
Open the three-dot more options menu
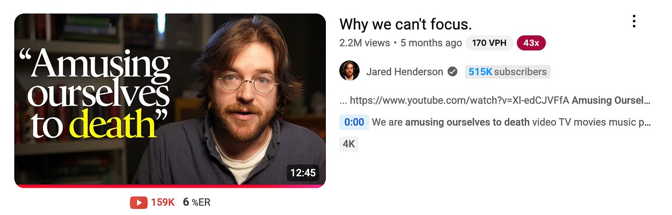point(634,21)
